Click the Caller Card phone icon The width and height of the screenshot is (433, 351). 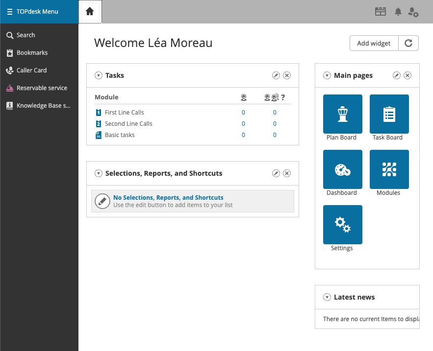point(10,70)
